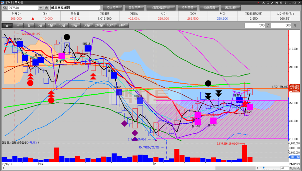Viewport: 302px width, 171px height.
Task: Open the 추천종목 recommended stocks button
Action: [187, 8]
